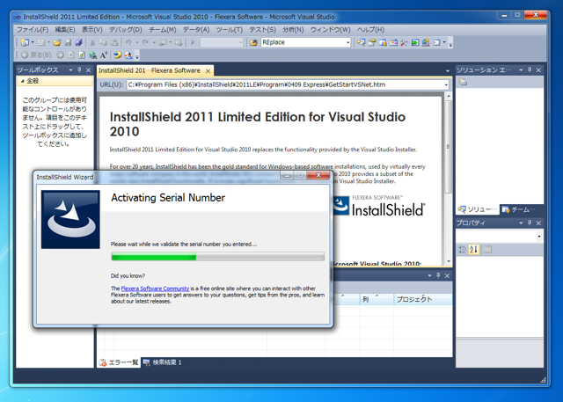Screen dimensions: 563x402
Task: Open Solution Explorer from toolbar icon
Action: [x=362, y=43]
